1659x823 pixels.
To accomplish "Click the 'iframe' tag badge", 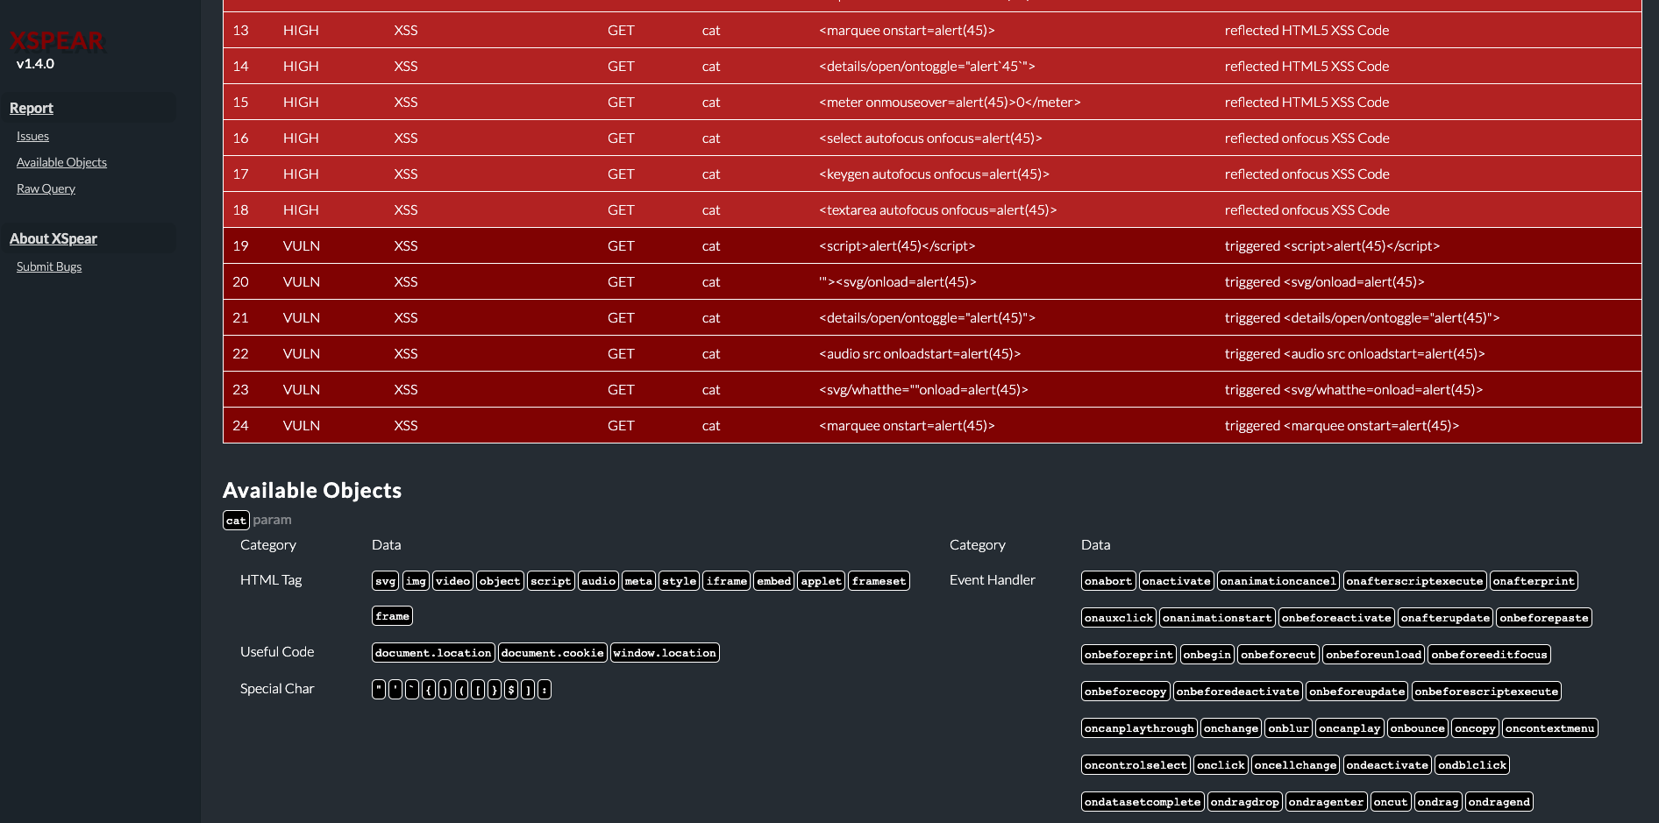I will pos(727,581).
